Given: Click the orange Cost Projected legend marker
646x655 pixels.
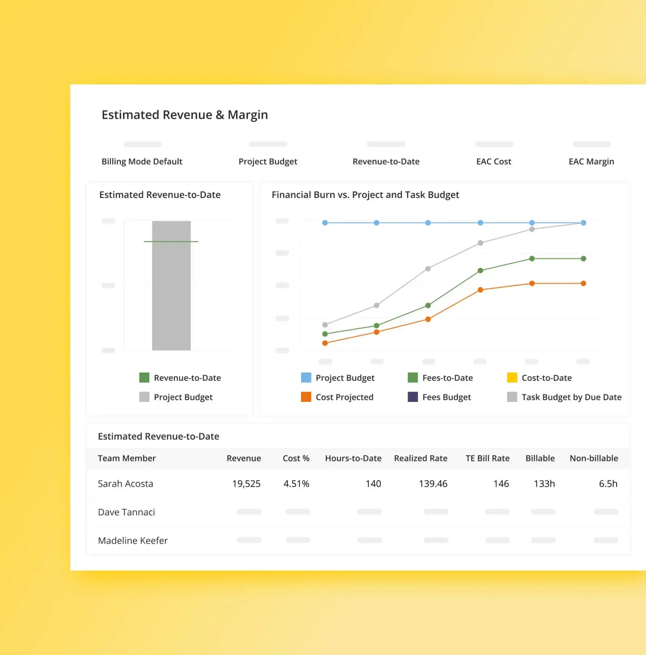Looking at the screenshot, I should (306, 397).
